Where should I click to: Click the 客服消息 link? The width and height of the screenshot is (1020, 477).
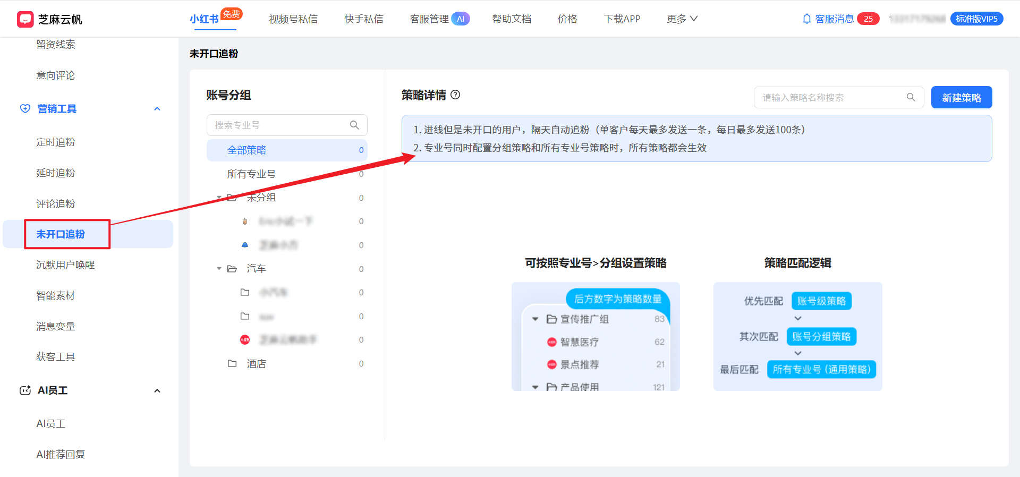pos(834,19)
